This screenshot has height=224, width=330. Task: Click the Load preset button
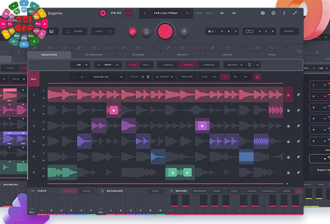198,13
